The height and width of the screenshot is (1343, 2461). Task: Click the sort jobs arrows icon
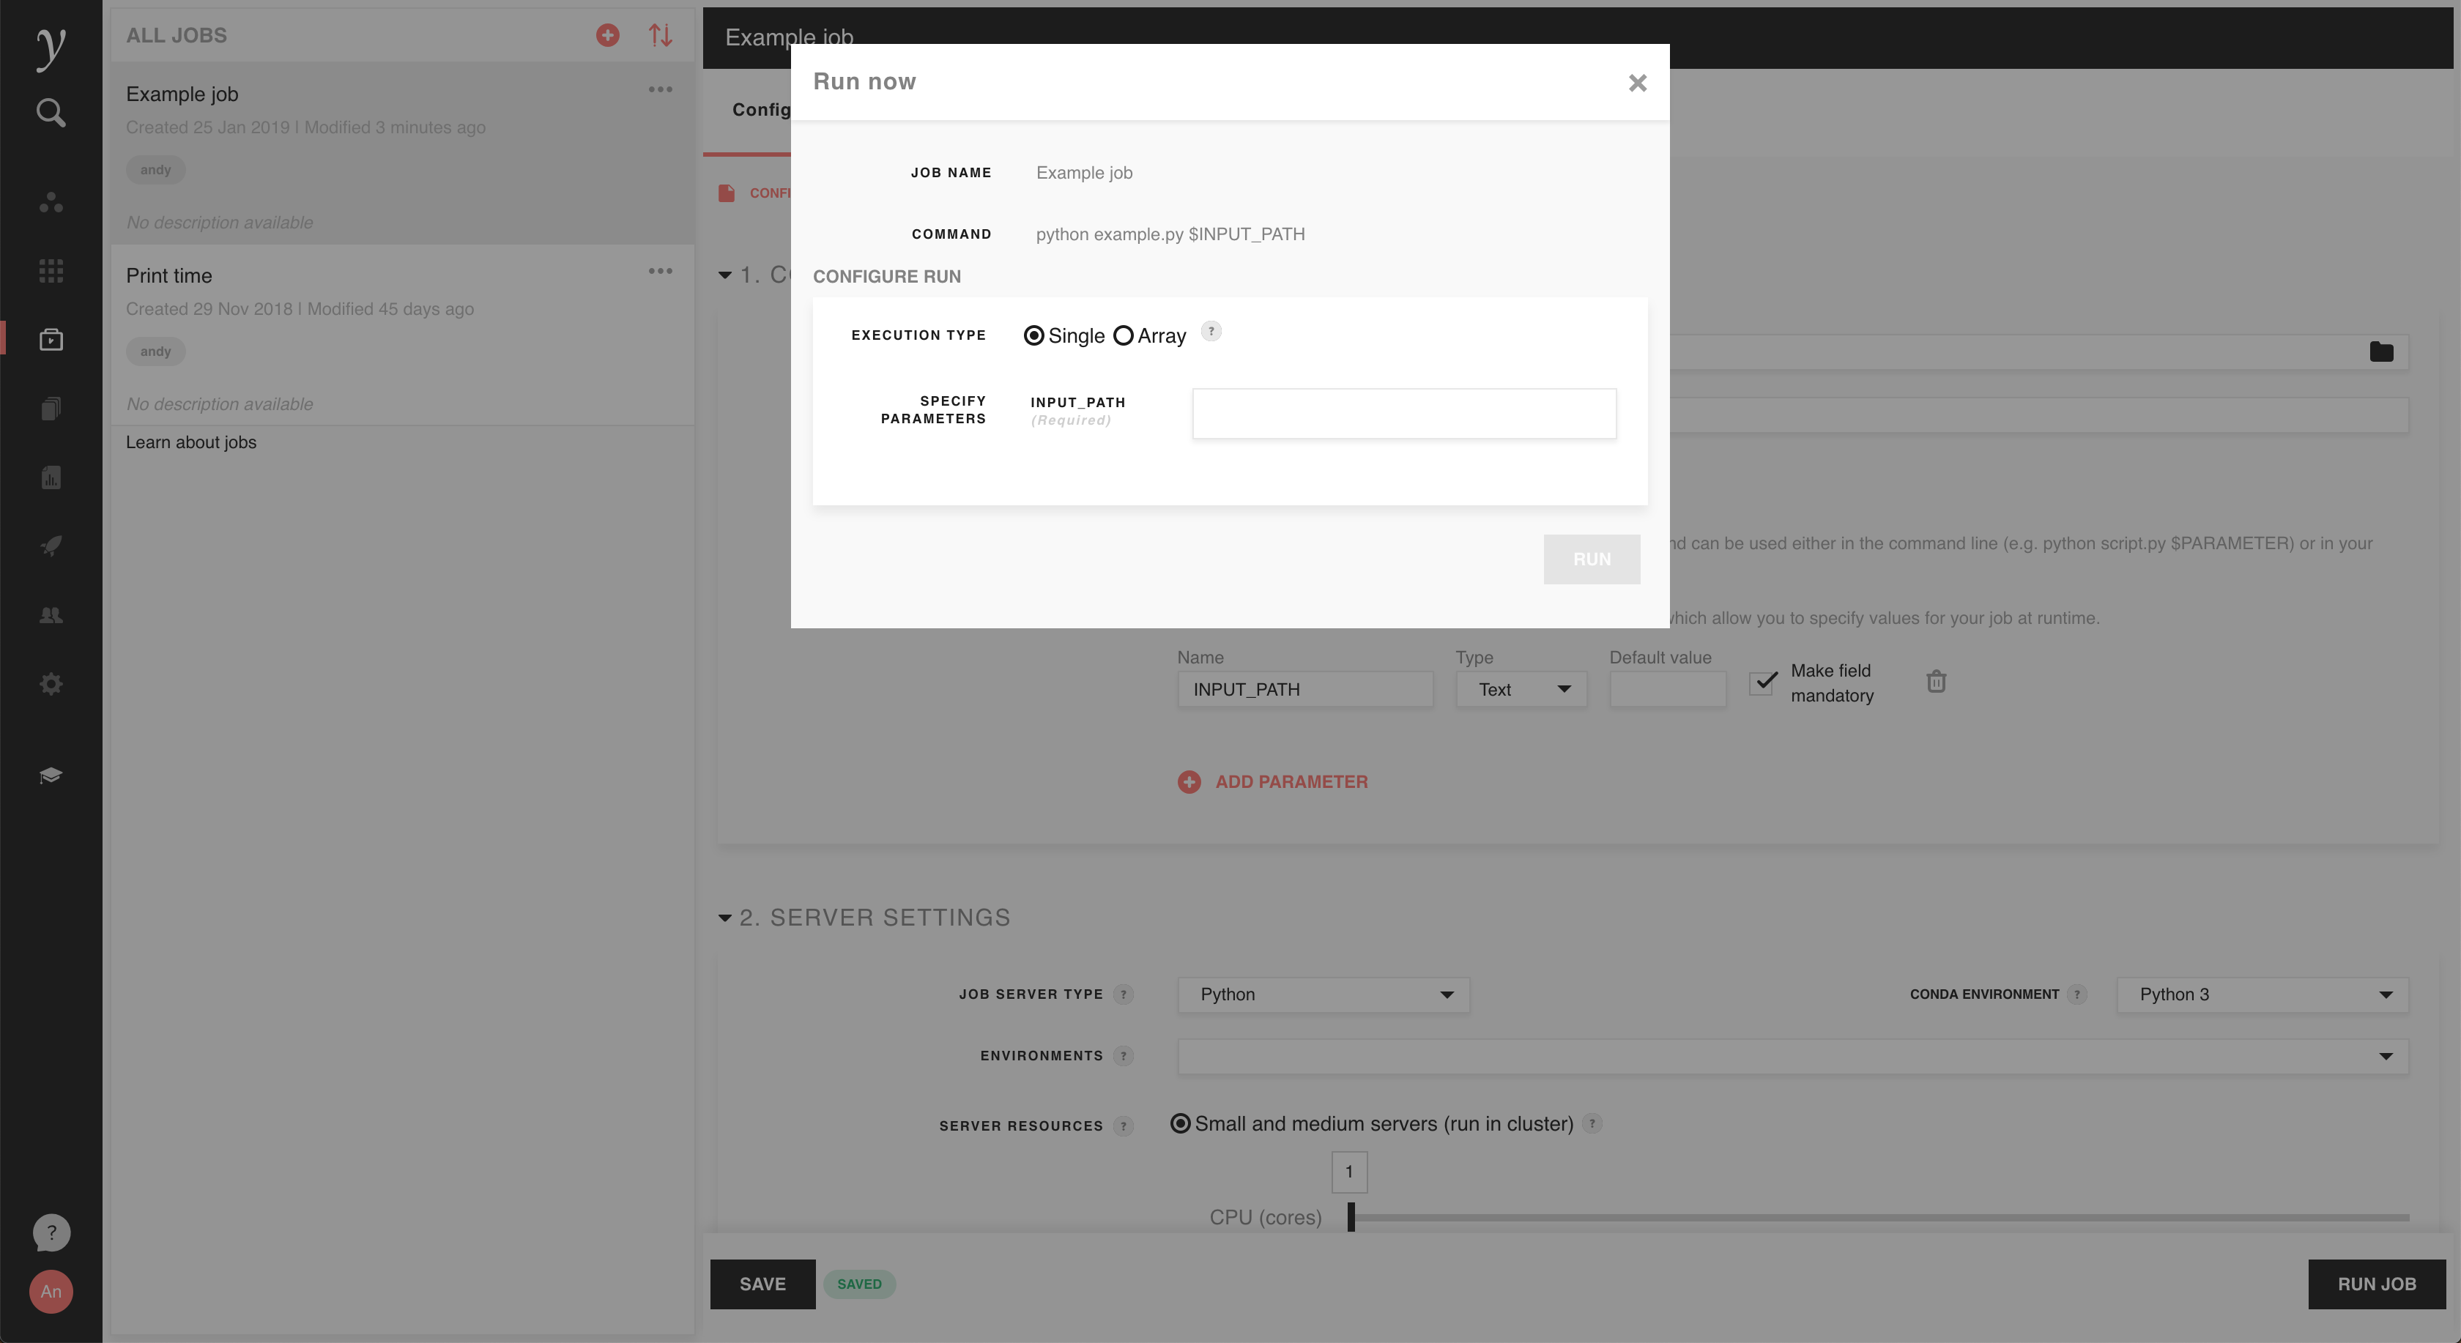pyautogui.click(x=660, y=35)
